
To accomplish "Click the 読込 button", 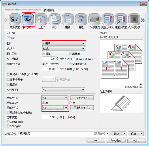I will coord(117,134).
